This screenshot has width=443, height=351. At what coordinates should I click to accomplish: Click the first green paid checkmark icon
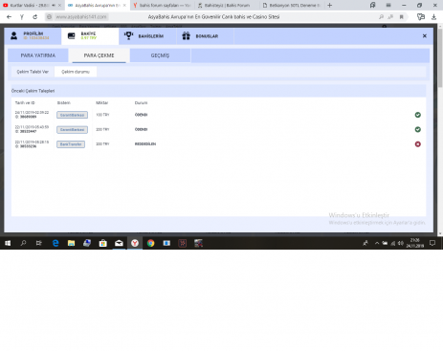[418, 115]
